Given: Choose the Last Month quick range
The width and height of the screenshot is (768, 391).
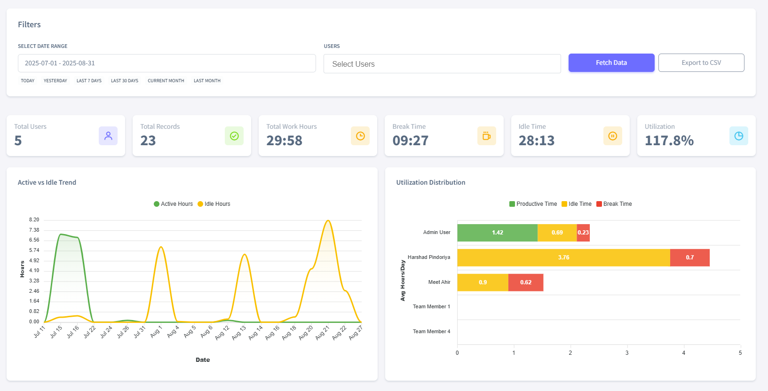Looking at the screenshot, I should coord(207,81).
